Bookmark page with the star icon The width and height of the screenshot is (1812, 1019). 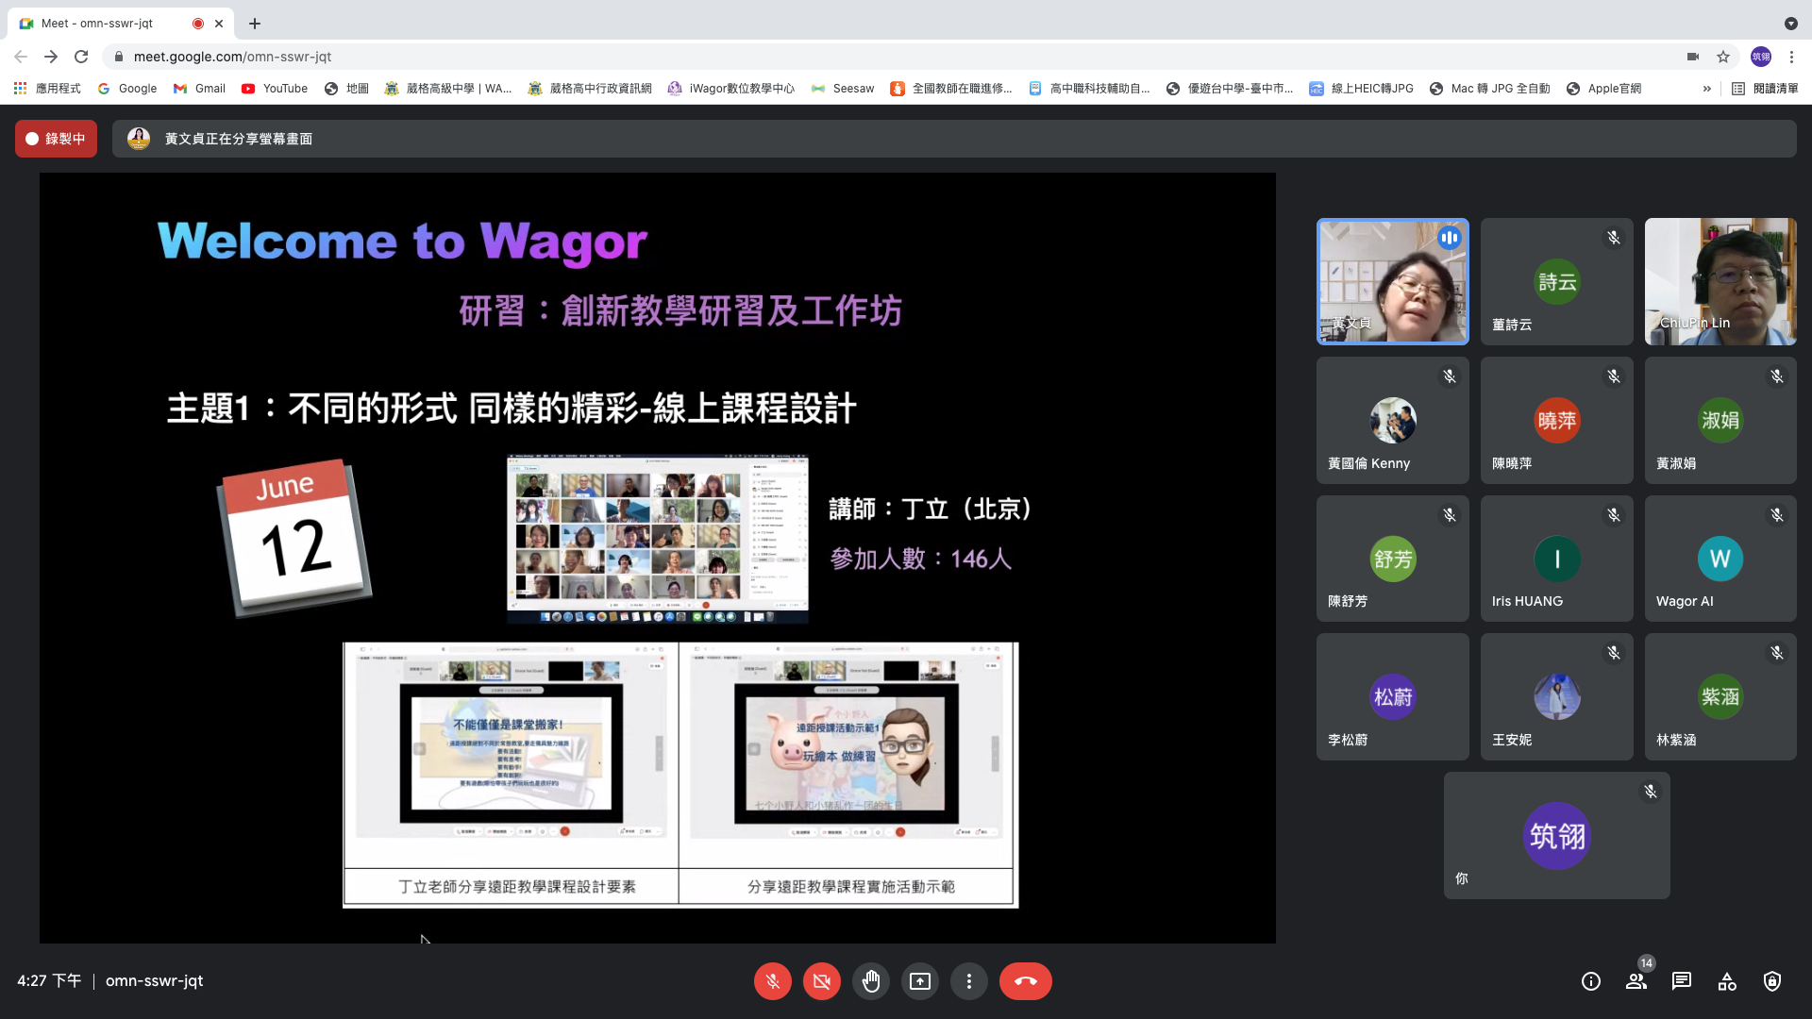(x=1723, y=57)
